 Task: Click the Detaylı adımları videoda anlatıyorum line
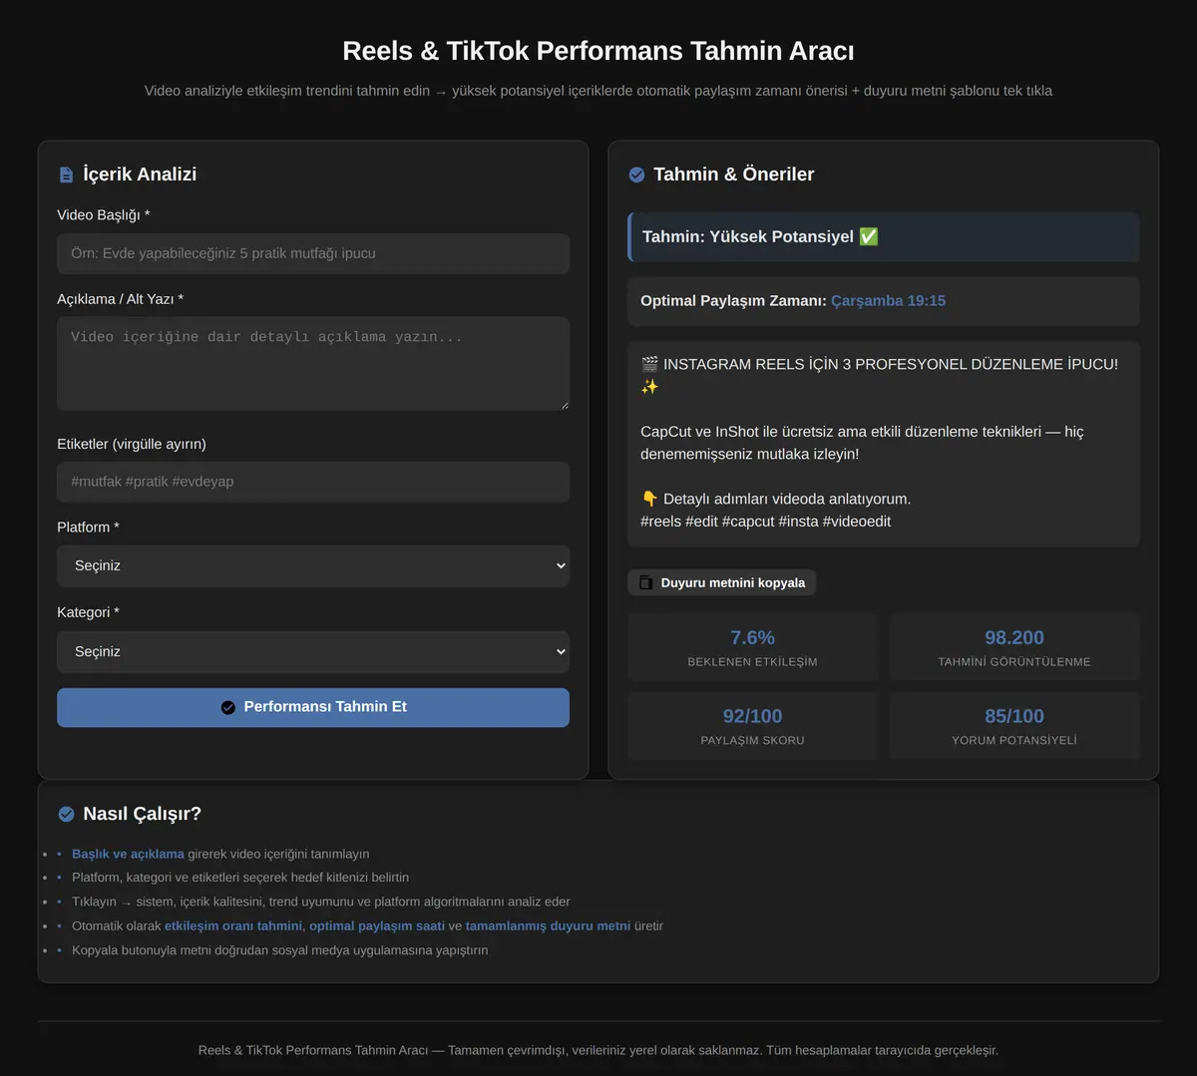776,499
